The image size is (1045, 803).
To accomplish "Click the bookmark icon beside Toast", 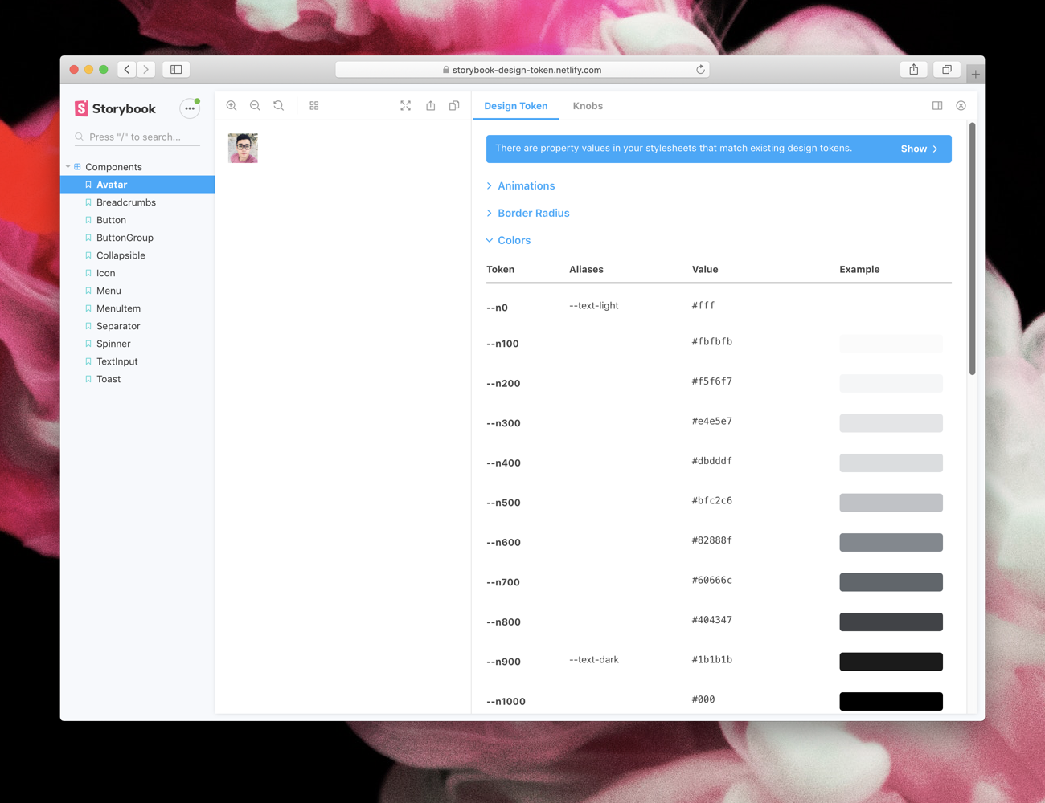I will [x=88, y=379].
